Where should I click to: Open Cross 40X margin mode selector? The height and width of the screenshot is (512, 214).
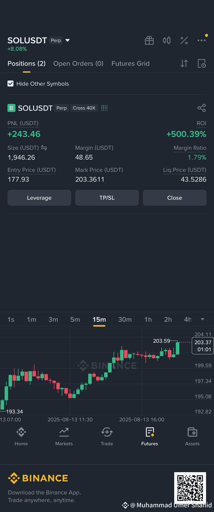(84, 108)
